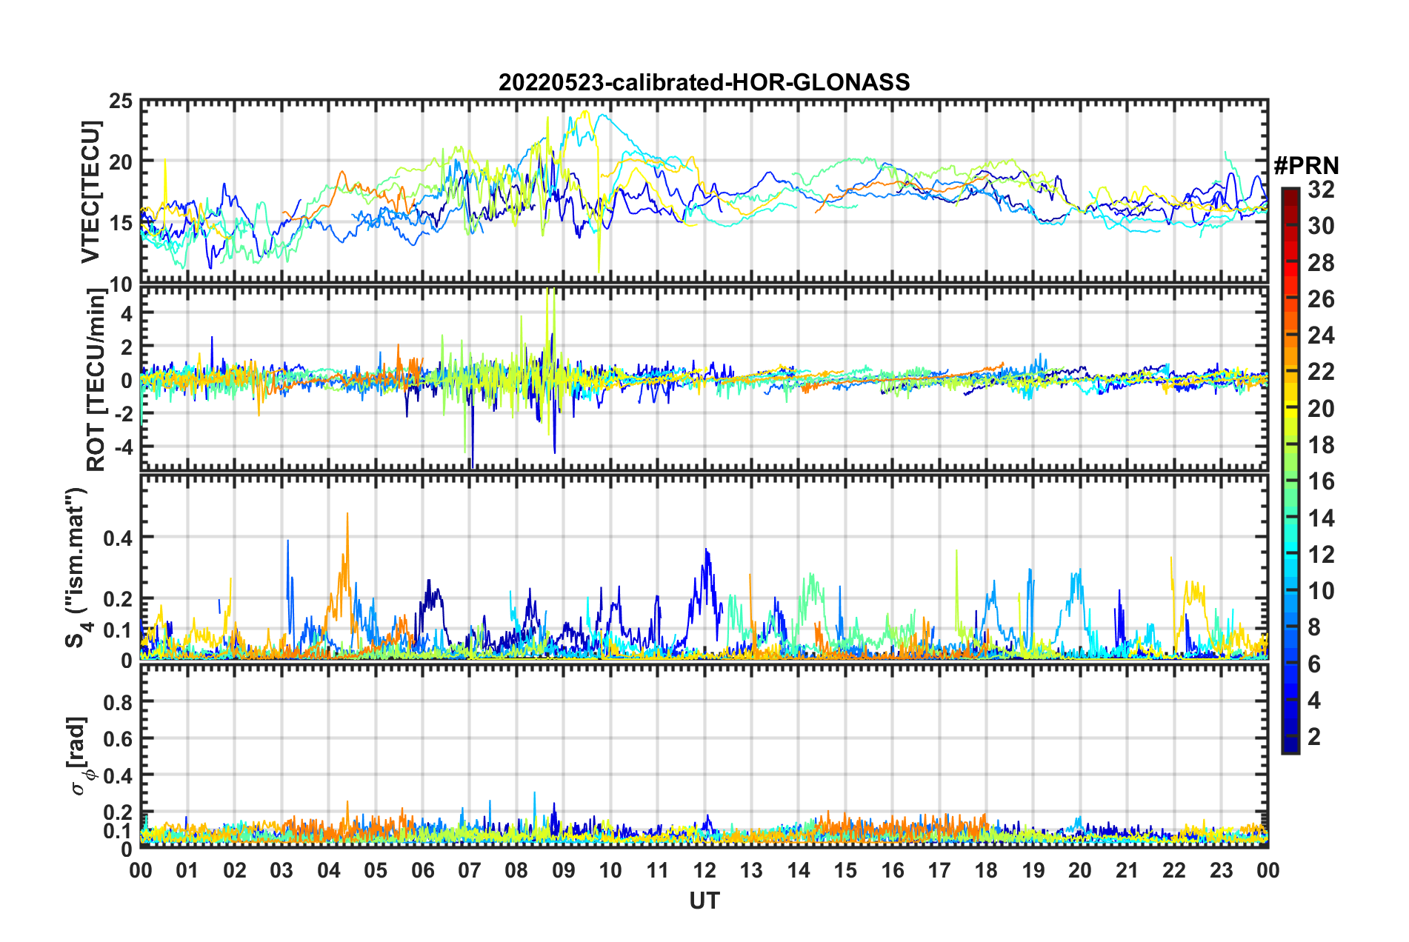Click colorbar tick label 22
The width and height of the screenshot is (1409, 942).
1322,372
